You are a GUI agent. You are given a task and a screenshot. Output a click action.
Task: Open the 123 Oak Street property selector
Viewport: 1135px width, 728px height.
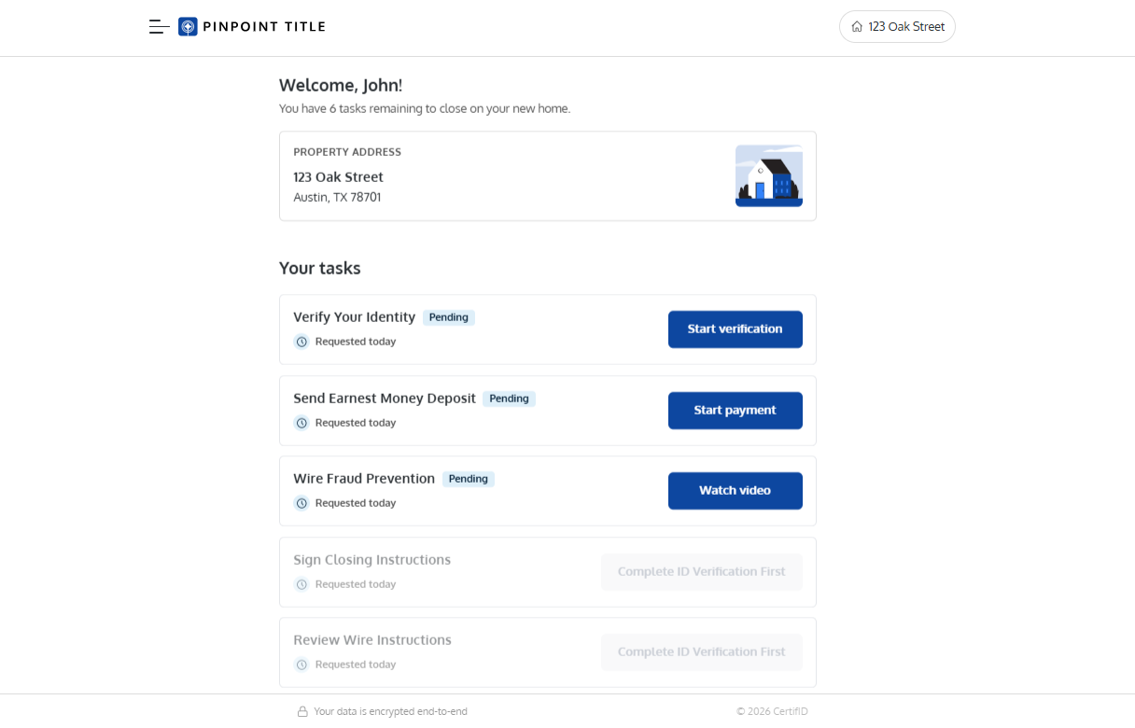click(x=897, y=27)
